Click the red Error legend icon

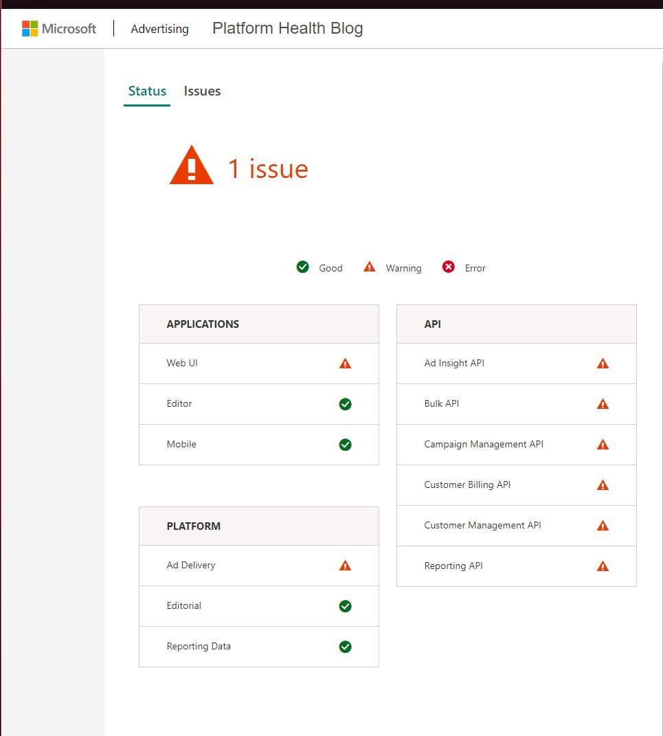coord(449,267)
